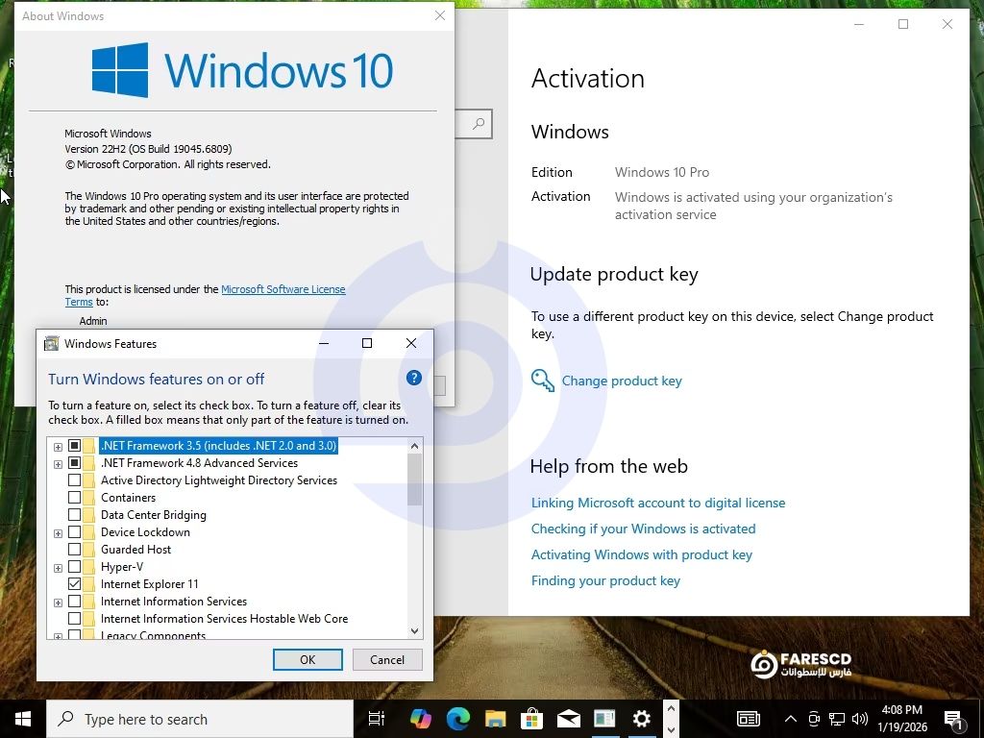Click the volume speaker tray icon
This screenshot has width=984, height=738.
point(859,719)
